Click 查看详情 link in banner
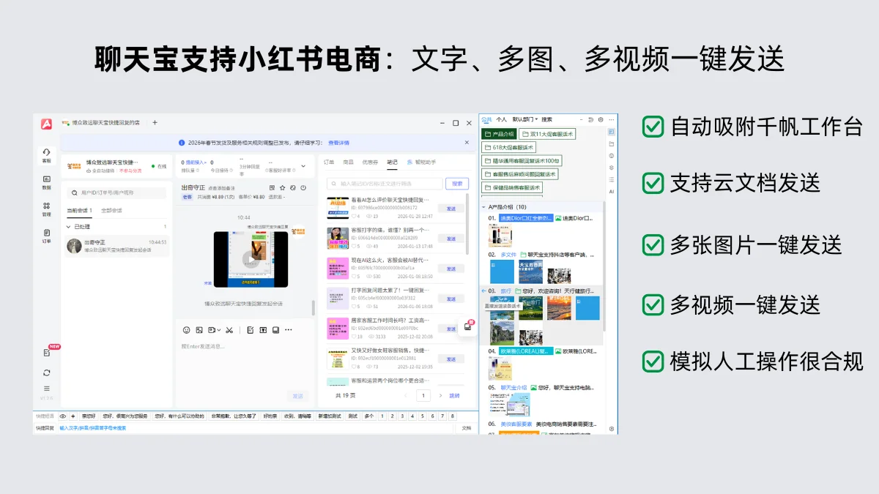The image size is (879, 494). coord(338,143)
